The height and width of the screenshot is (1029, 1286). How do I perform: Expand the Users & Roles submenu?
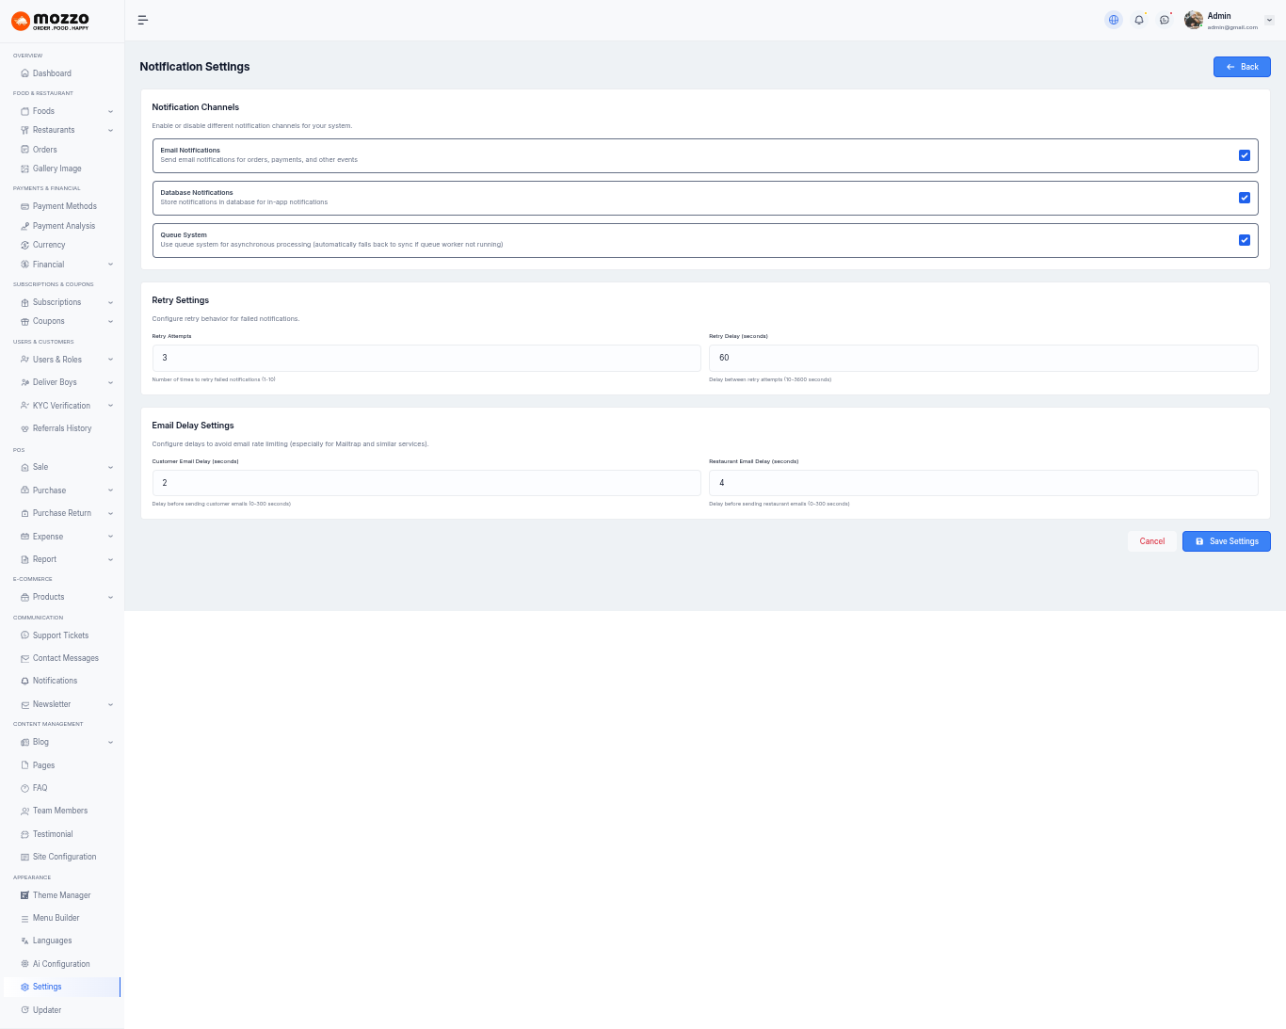pyautogui.click(x=110, y=360)
